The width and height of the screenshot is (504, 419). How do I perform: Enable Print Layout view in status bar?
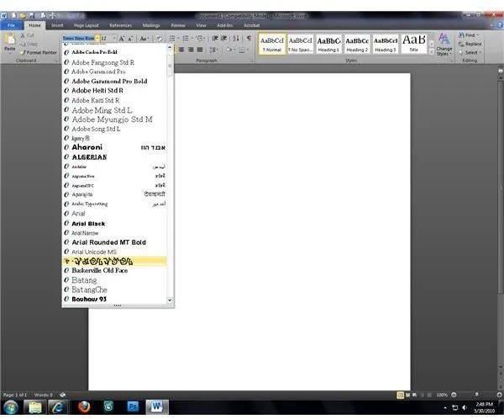pyautogui.click(x=400, y=395)
